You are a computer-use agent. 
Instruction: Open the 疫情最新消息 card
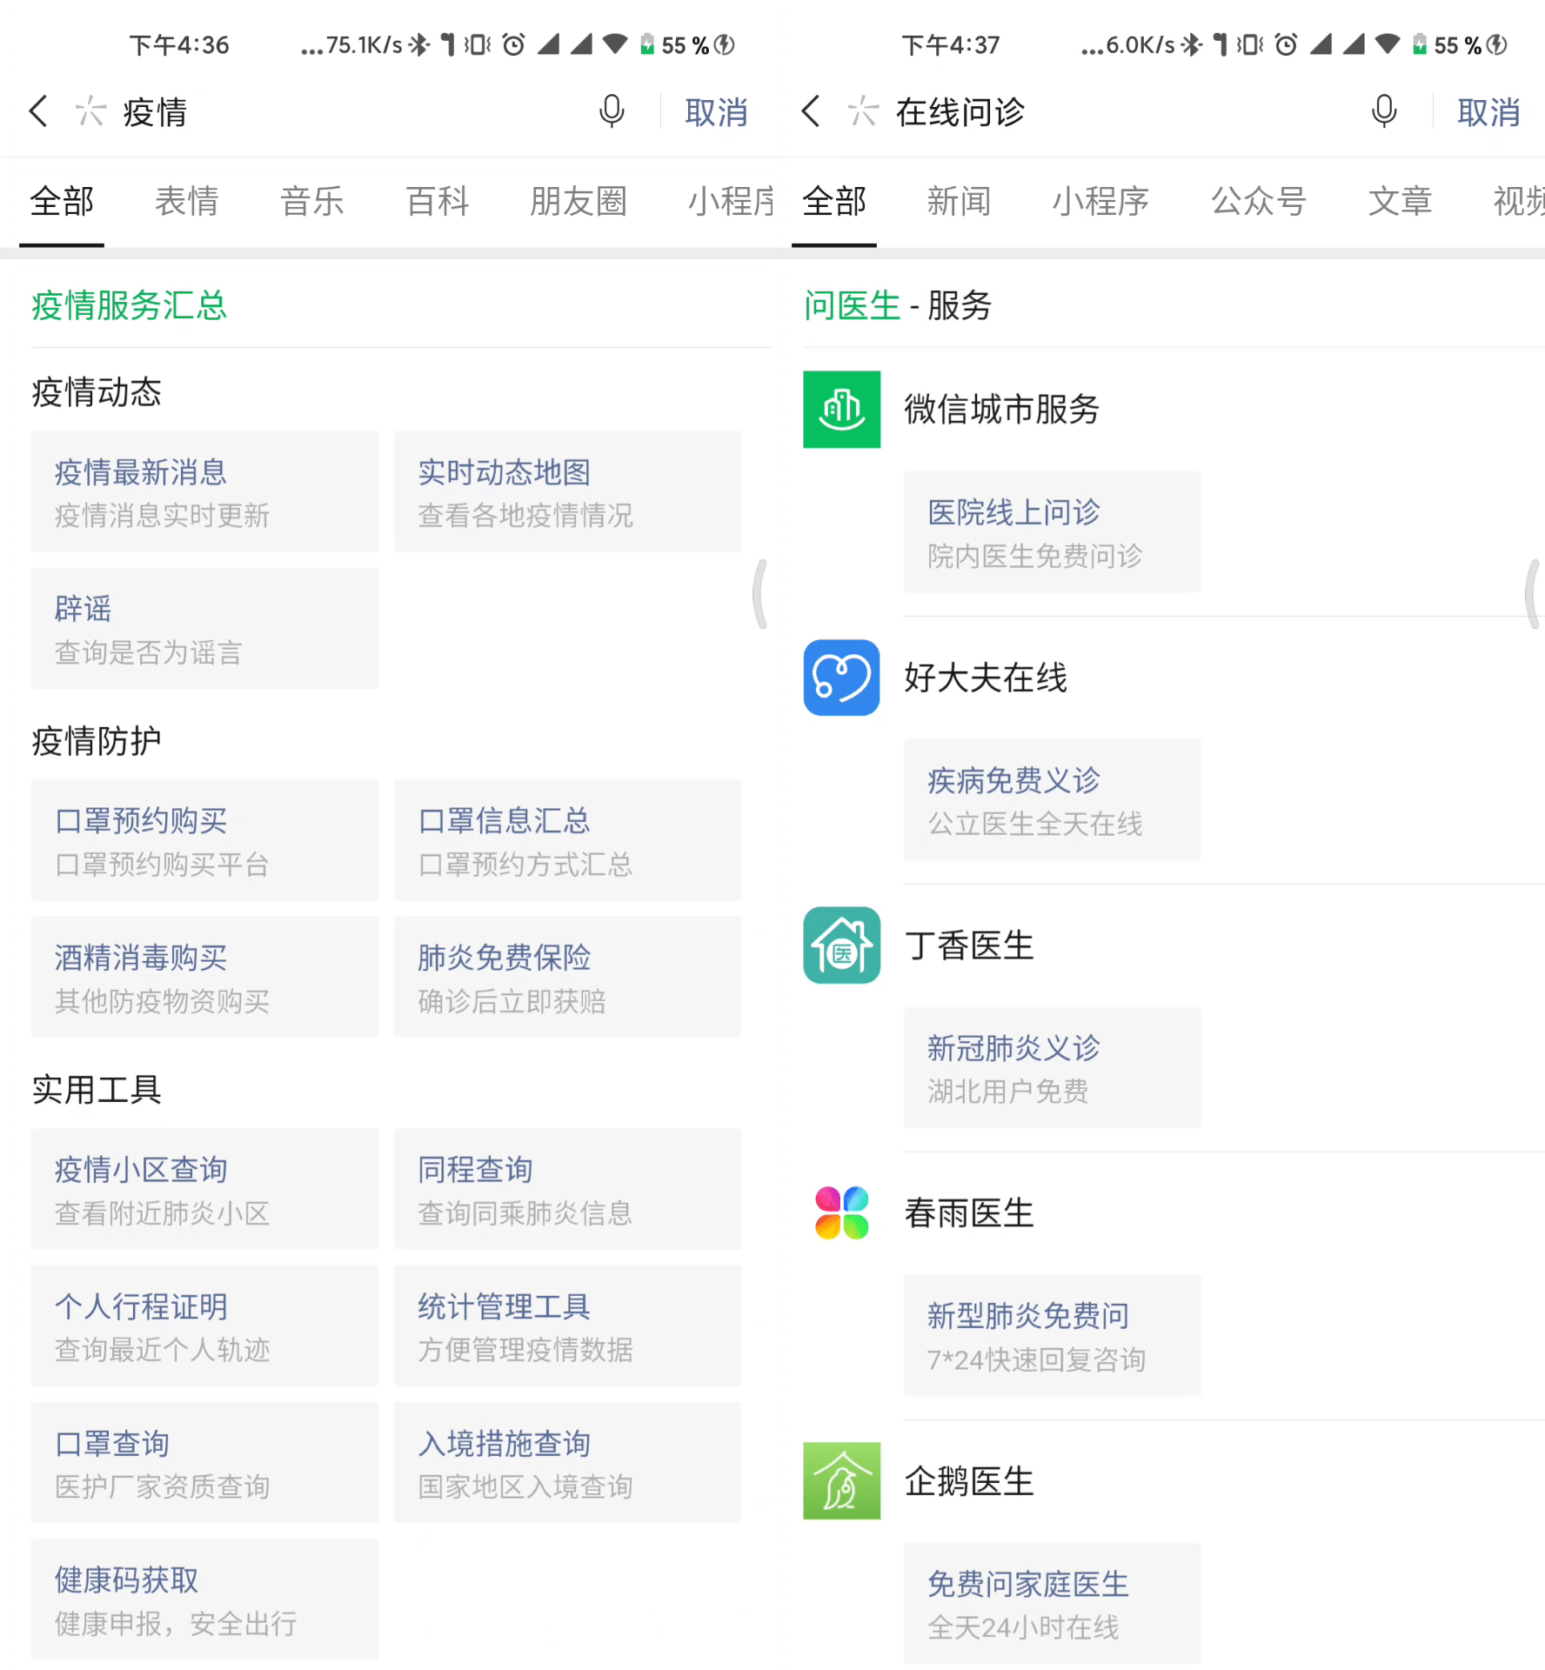[x=204, y=491]
